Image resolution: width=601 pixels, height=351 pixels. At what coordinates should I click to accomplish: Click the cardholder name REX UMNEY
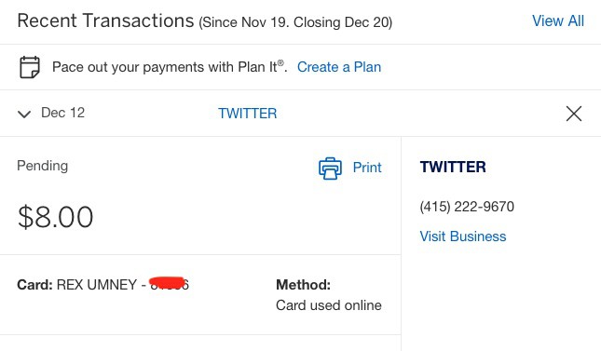[97, 285]
